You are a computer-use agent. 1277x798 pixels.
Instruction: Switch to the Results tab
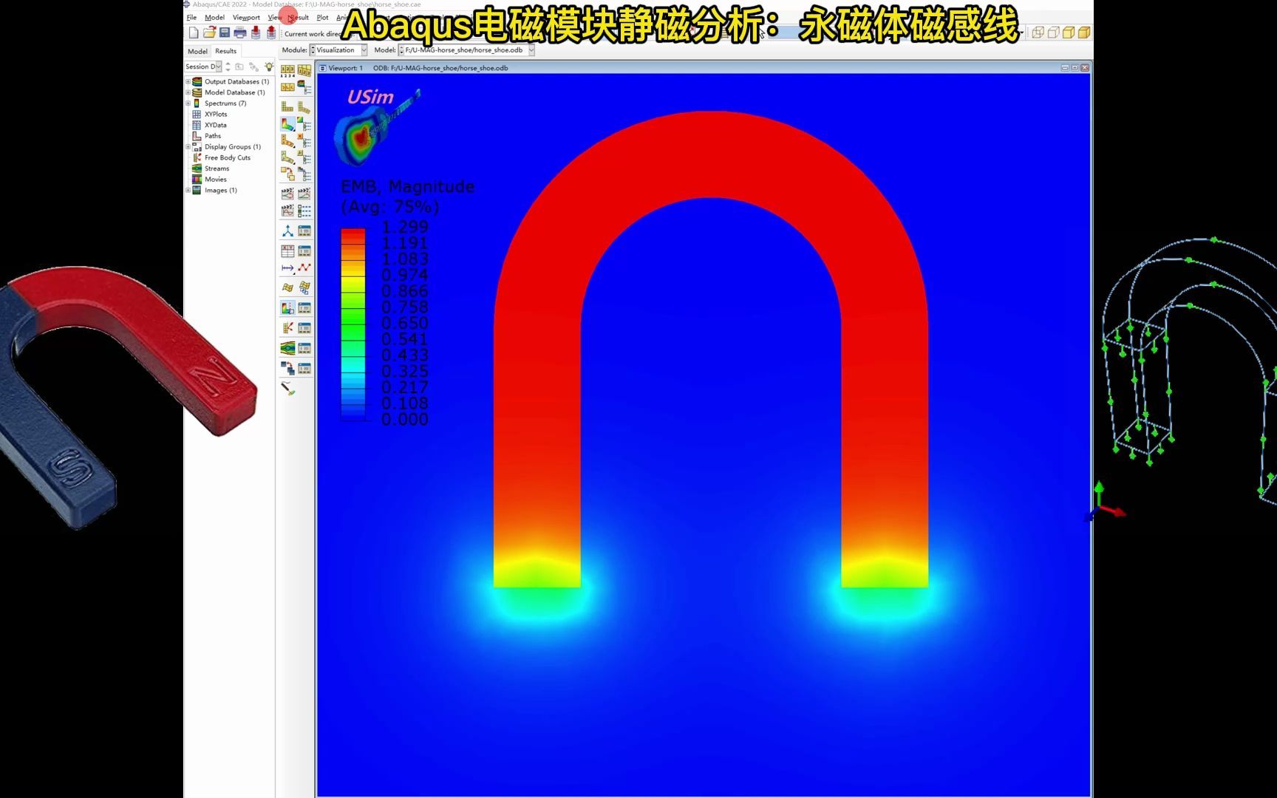point(226,51)
